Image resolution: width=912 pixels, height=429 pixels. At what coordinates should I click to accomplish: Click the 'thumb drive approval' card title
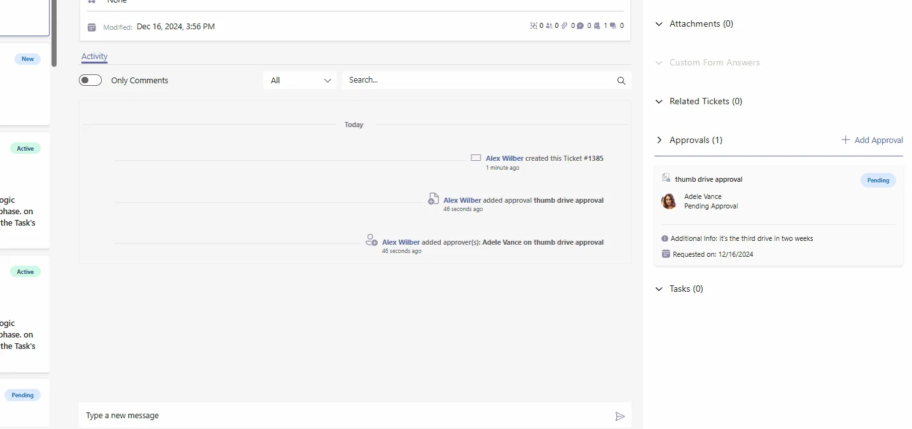pos(708,179)
